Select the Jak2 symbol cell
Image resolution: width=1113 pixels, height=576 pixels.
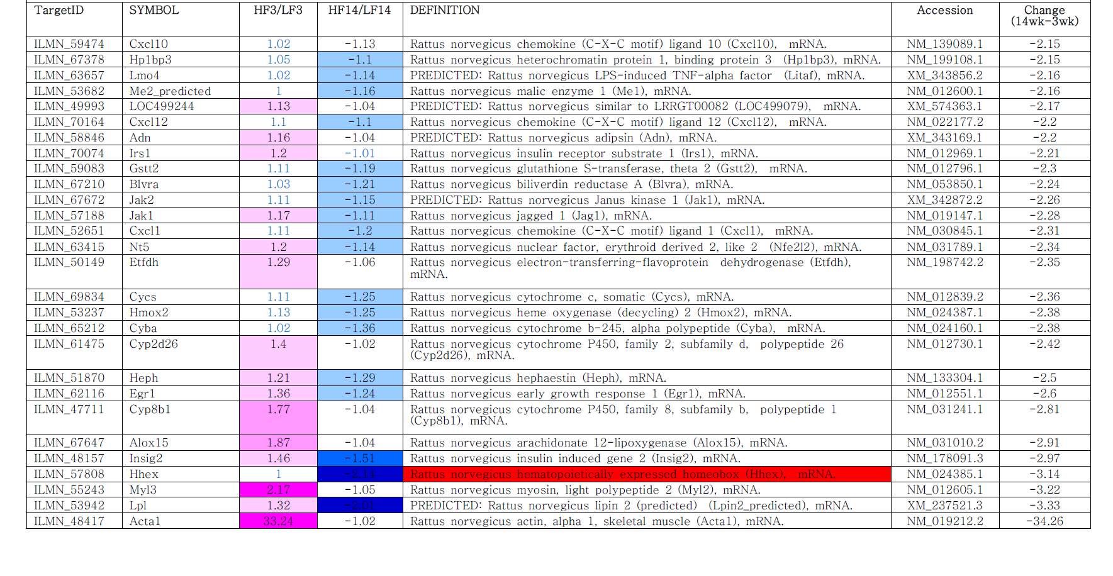(x=181, y=200)
